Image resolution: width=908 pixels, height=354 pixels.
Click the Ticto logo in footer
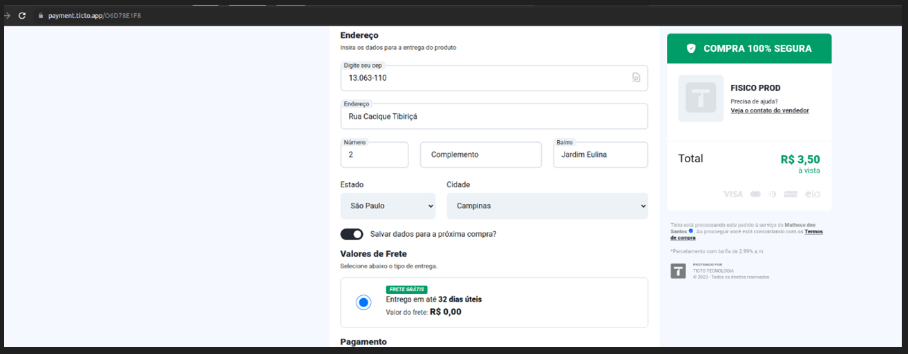(x=679, y=271)
